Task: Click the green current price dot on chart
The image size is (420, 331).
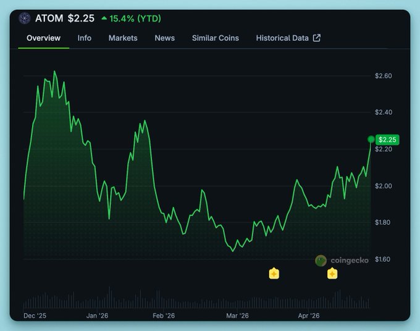Action: 371,140
